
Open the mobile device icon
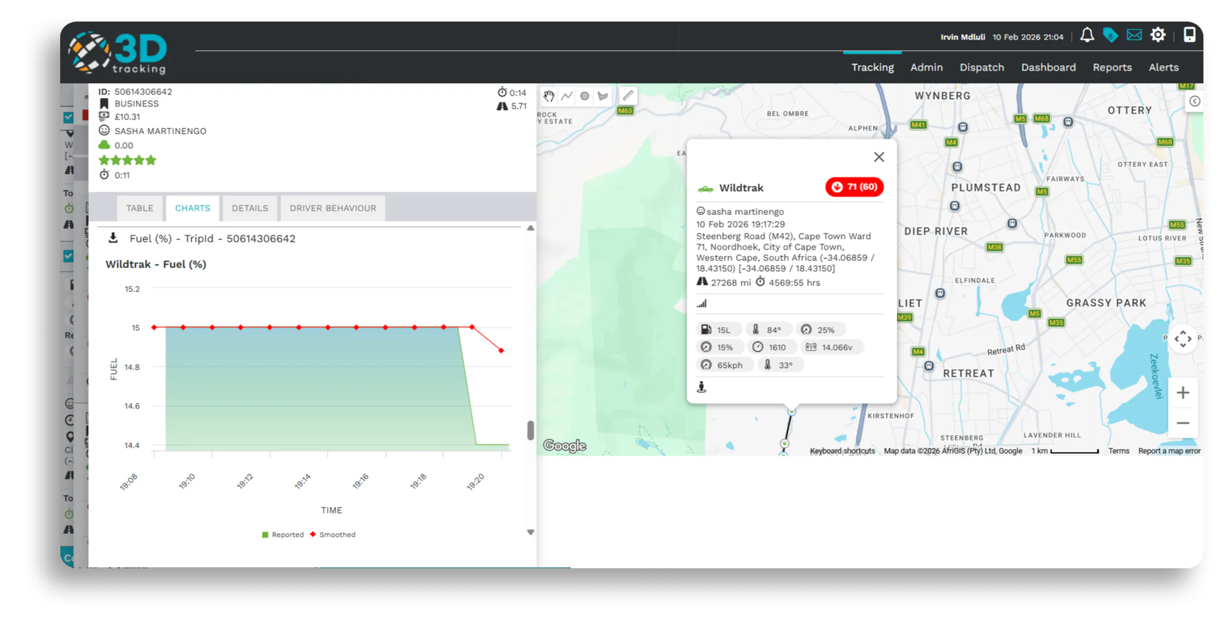coord(1190,35)
